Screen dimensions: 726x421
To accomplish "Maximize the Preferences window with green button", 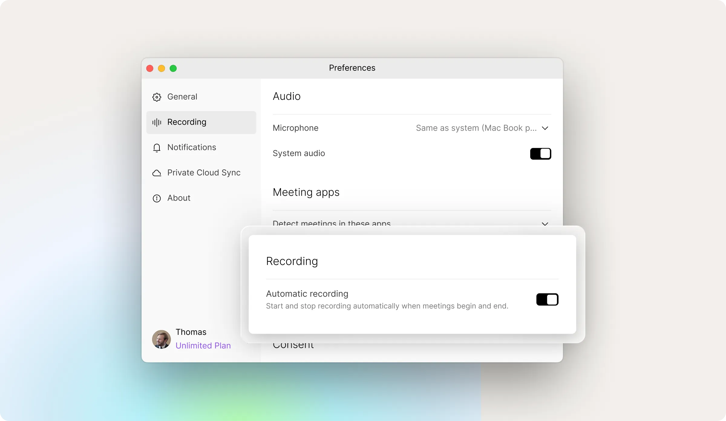I will click(x=173, y=68).
